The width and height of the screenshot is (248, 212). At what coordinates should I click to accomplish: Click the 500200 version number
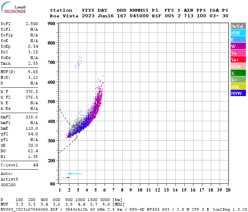coord(8,185)
